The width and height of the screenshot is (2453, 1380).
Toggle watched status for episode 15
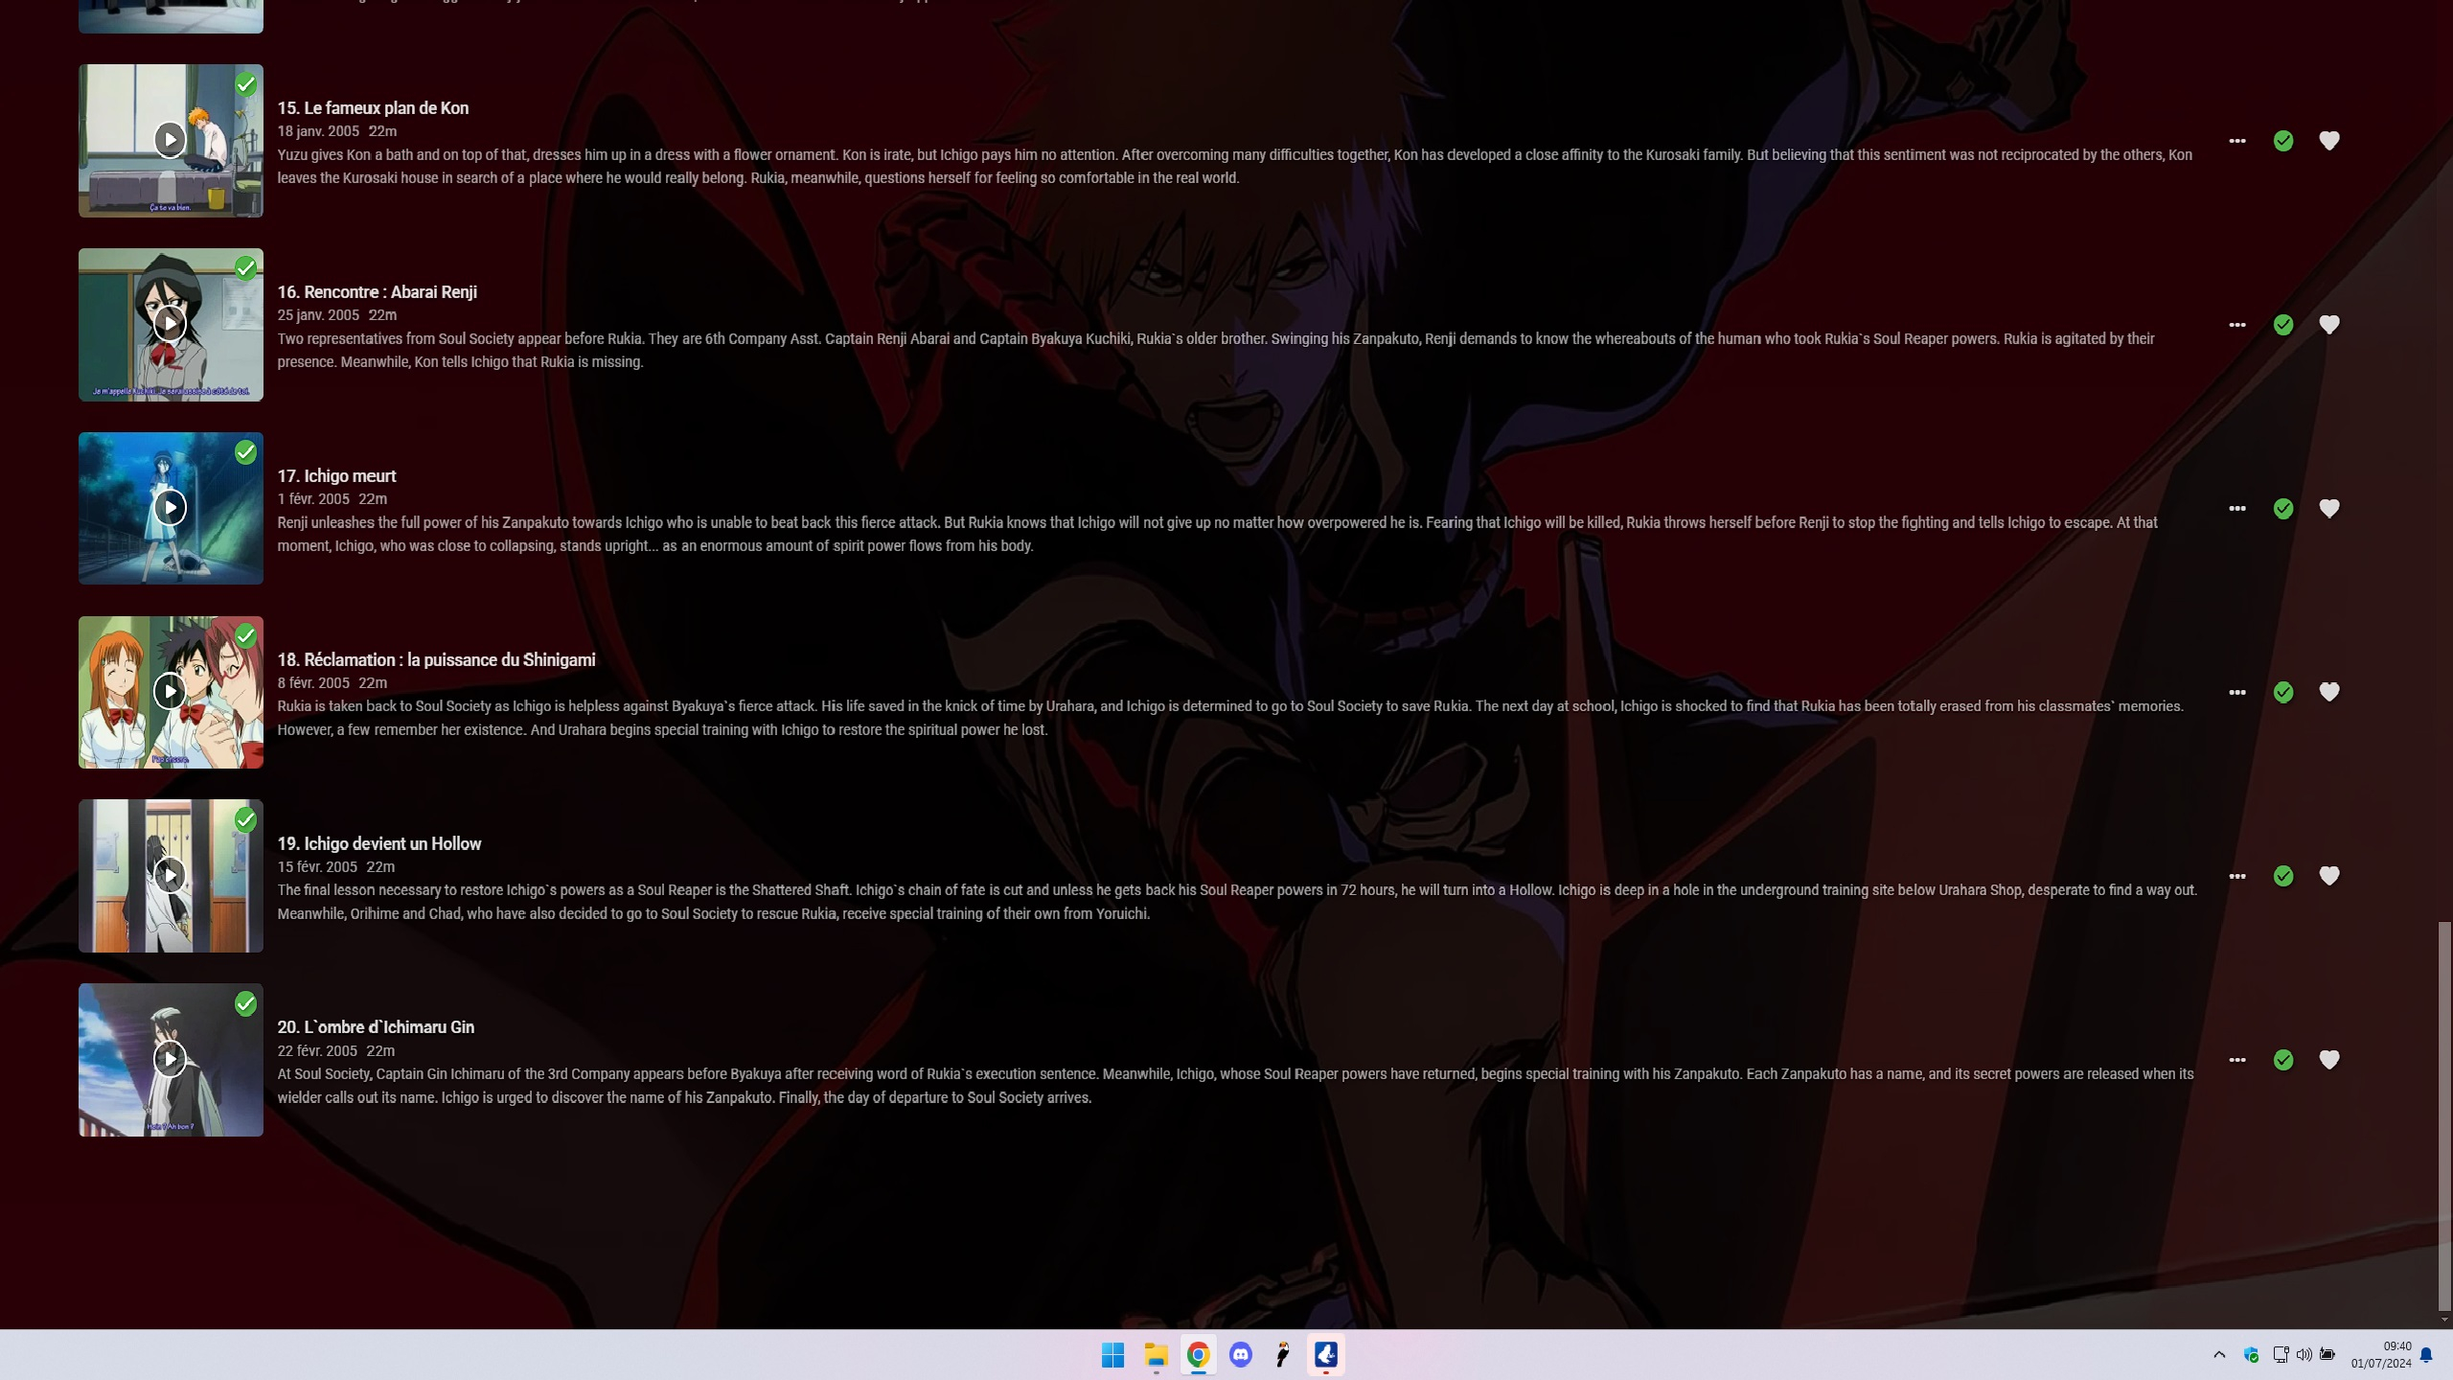(x=2283, y=141)
